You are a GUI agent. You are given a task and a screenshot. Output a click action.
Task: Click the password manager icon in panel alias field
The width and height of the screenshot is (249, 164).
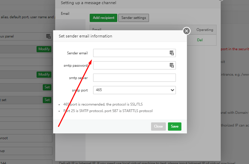pyautogui.click(x=48, y=36)
